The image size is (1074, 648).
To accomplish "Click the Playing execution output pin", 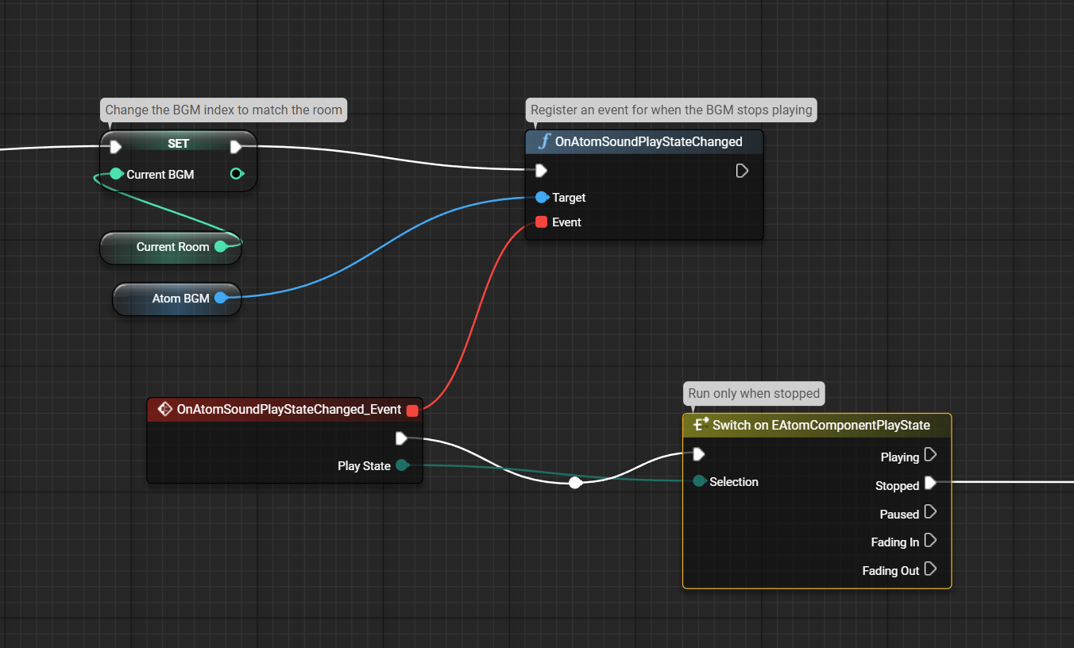I will click(x=930, y=456).
